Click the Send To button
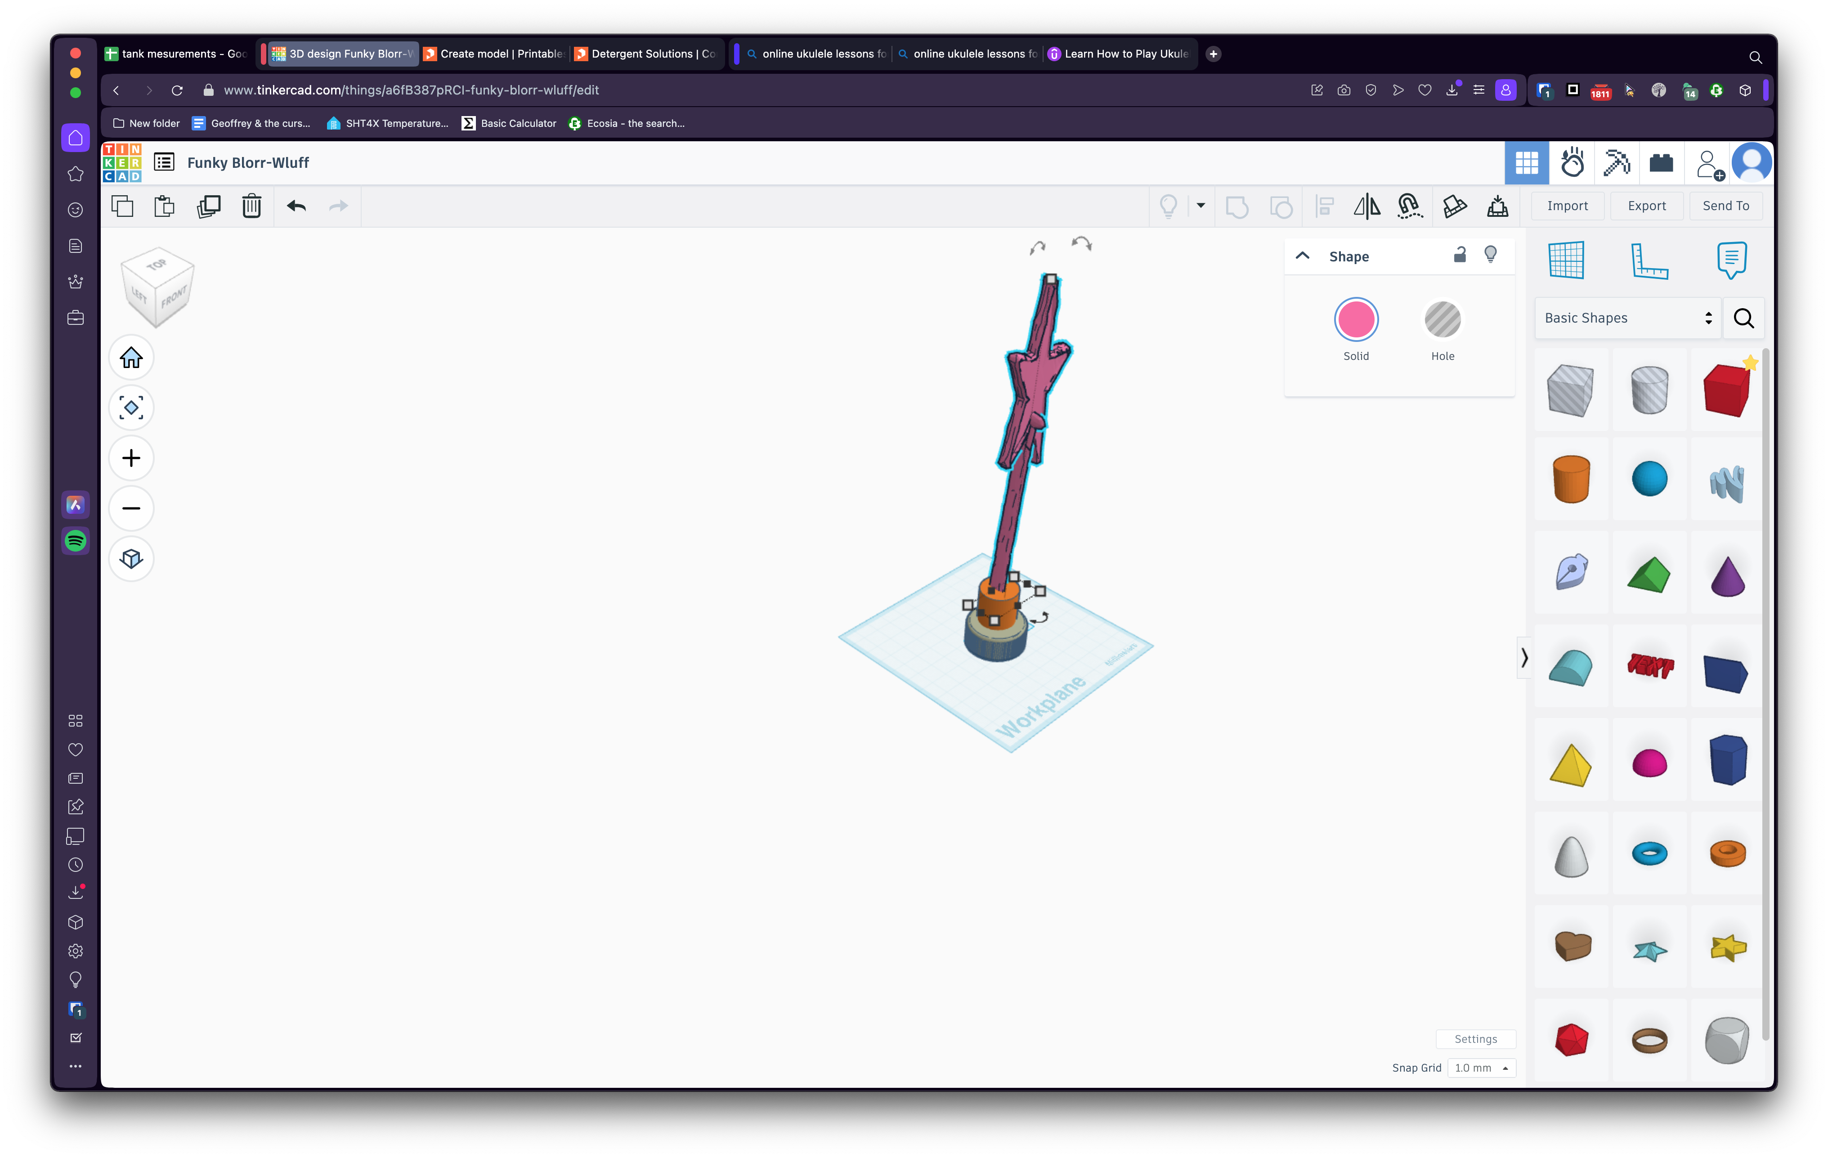This screenshot has width=1828, height=1158. [x=1725, y=206]
